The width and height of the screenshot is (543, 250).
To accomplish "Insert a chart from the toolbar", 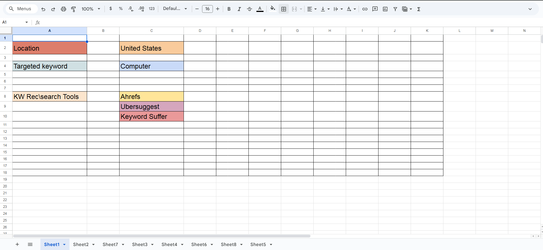I will [x=385, y=9].
